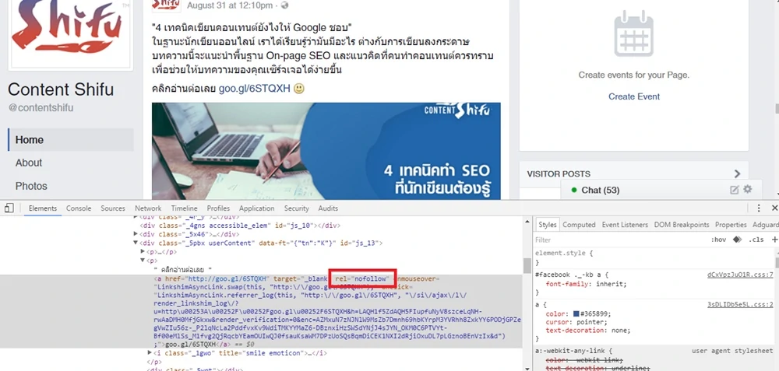This screenshot has height=371, width=779.
Task: Click the new style rule plus icon
Action: pyautogui.click(x=774, y=240)
